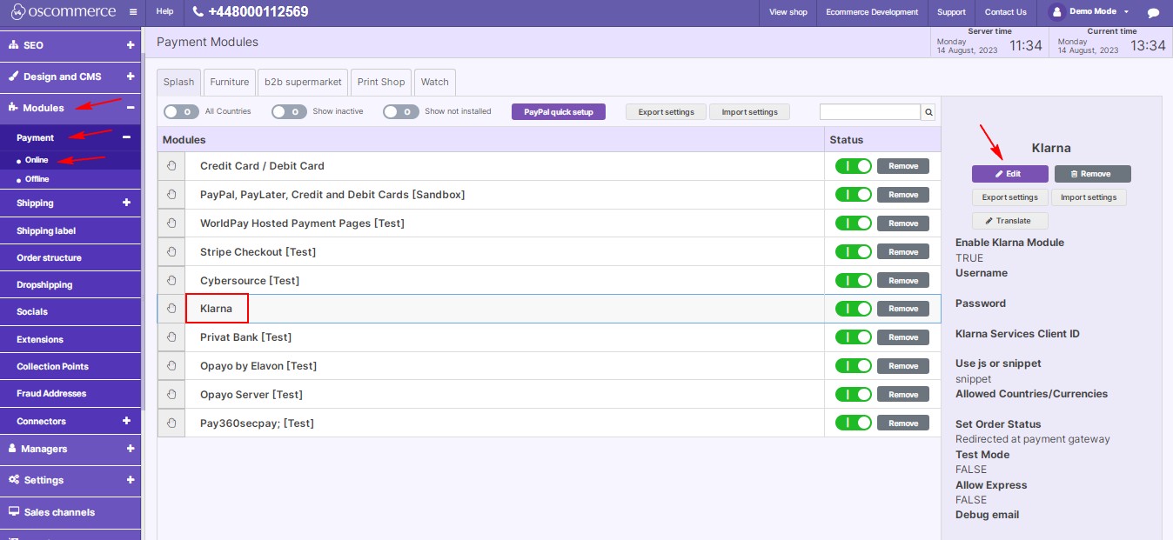Open Dropshipping sidebar item
This screenshot has width=1173, height=540.
click(44, 285)
